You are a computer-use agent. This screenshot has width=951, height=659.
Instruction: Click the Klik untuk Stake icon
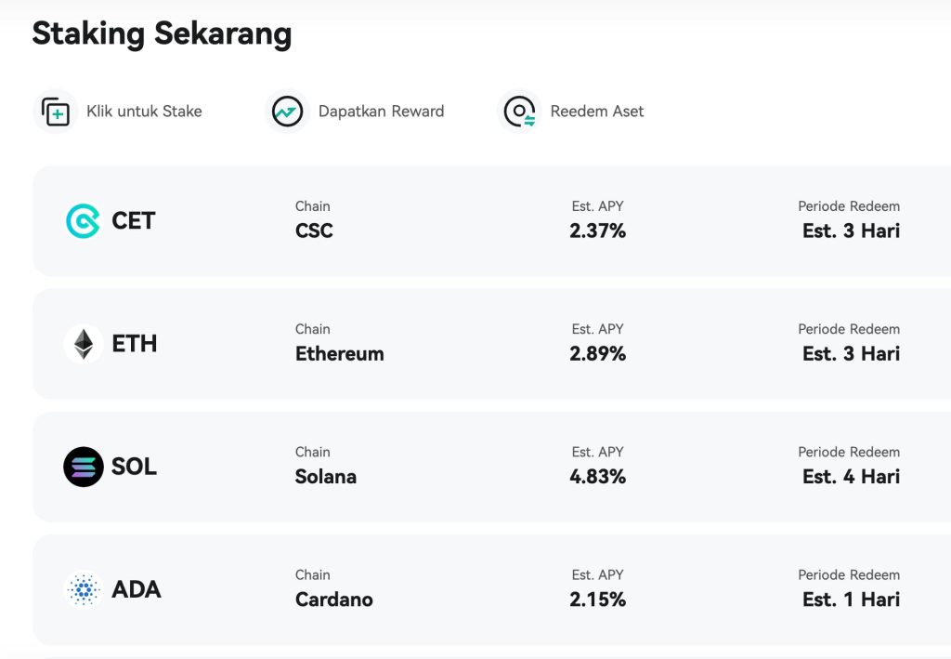55,111
